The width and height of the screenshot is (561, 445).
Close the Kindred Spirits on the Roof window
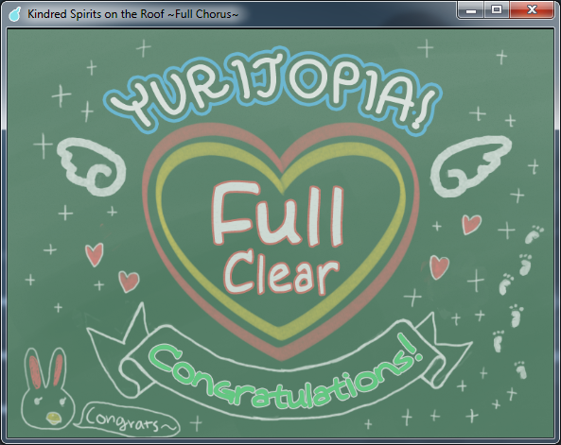tap(532, 10)
